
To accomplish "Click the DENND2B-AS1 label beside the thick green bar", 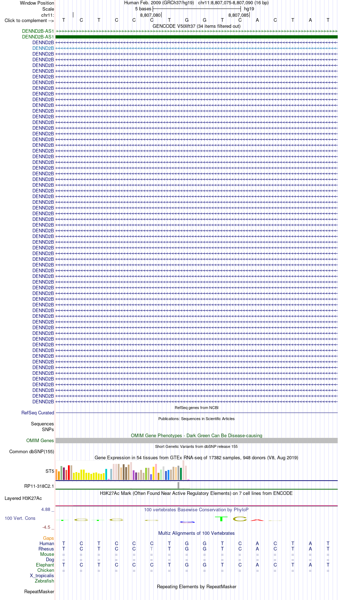I will 38,37.
